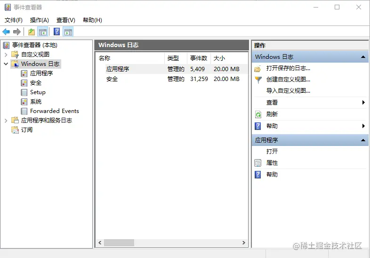Click 属性 under 应用程序 actions
The image size is (370, 258).
point(272,162)
